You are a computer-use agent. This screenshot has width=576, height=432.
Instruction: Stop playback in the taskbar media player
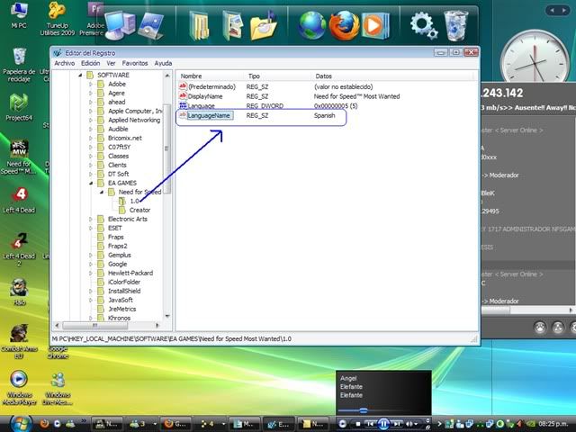[358, 424]
